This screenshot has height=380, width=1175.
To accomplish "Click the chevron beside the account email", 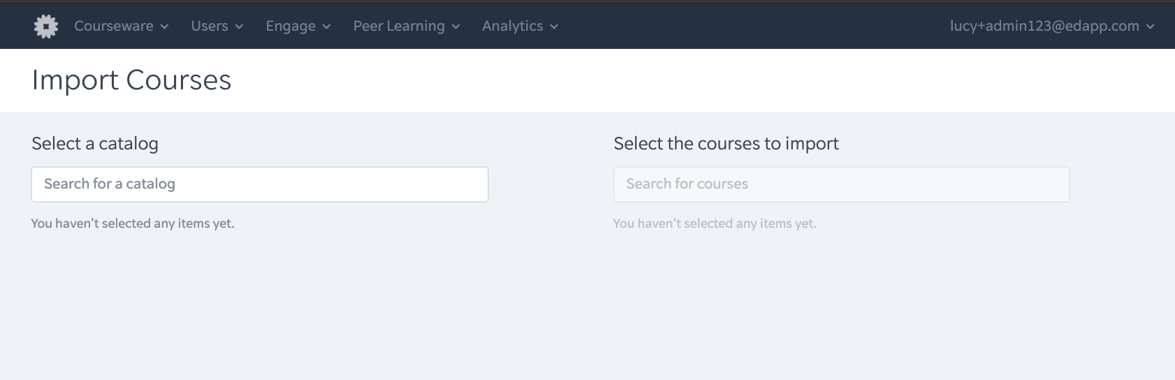I will pos(1150,27).
